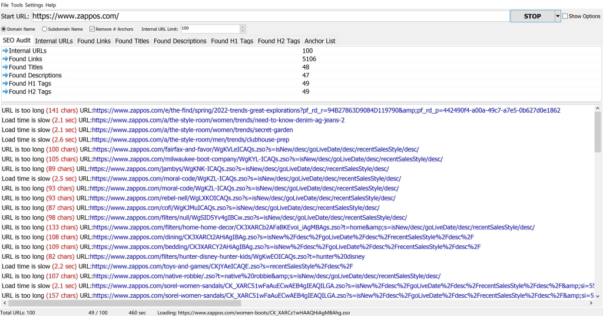Open the native-robbie URL link
The width and height of the screenshot is (603, 316).
[267, 276]
